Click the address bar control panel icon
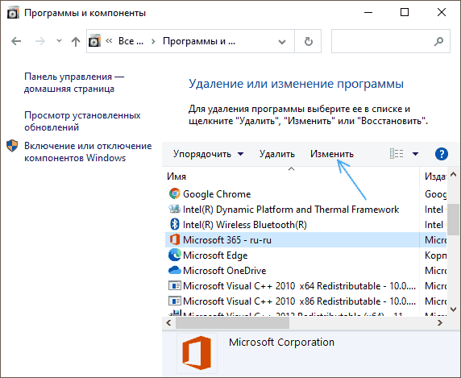The width and height of the screenshot is (461, 378). coord(94,41)
